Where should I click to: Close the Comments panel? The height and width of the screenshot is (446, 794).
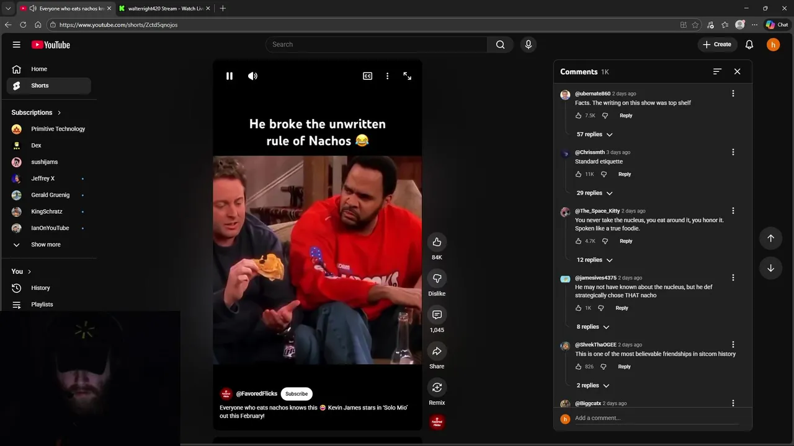pyautogui.click(x=738, y=72)
